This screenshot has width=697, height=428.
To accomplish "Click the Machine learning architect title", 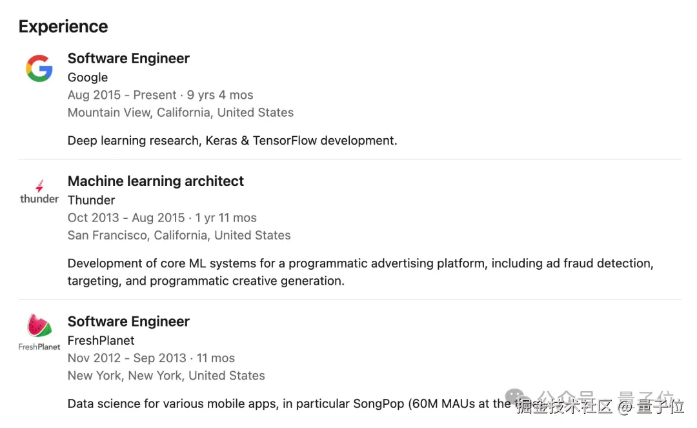I will 156,181.
